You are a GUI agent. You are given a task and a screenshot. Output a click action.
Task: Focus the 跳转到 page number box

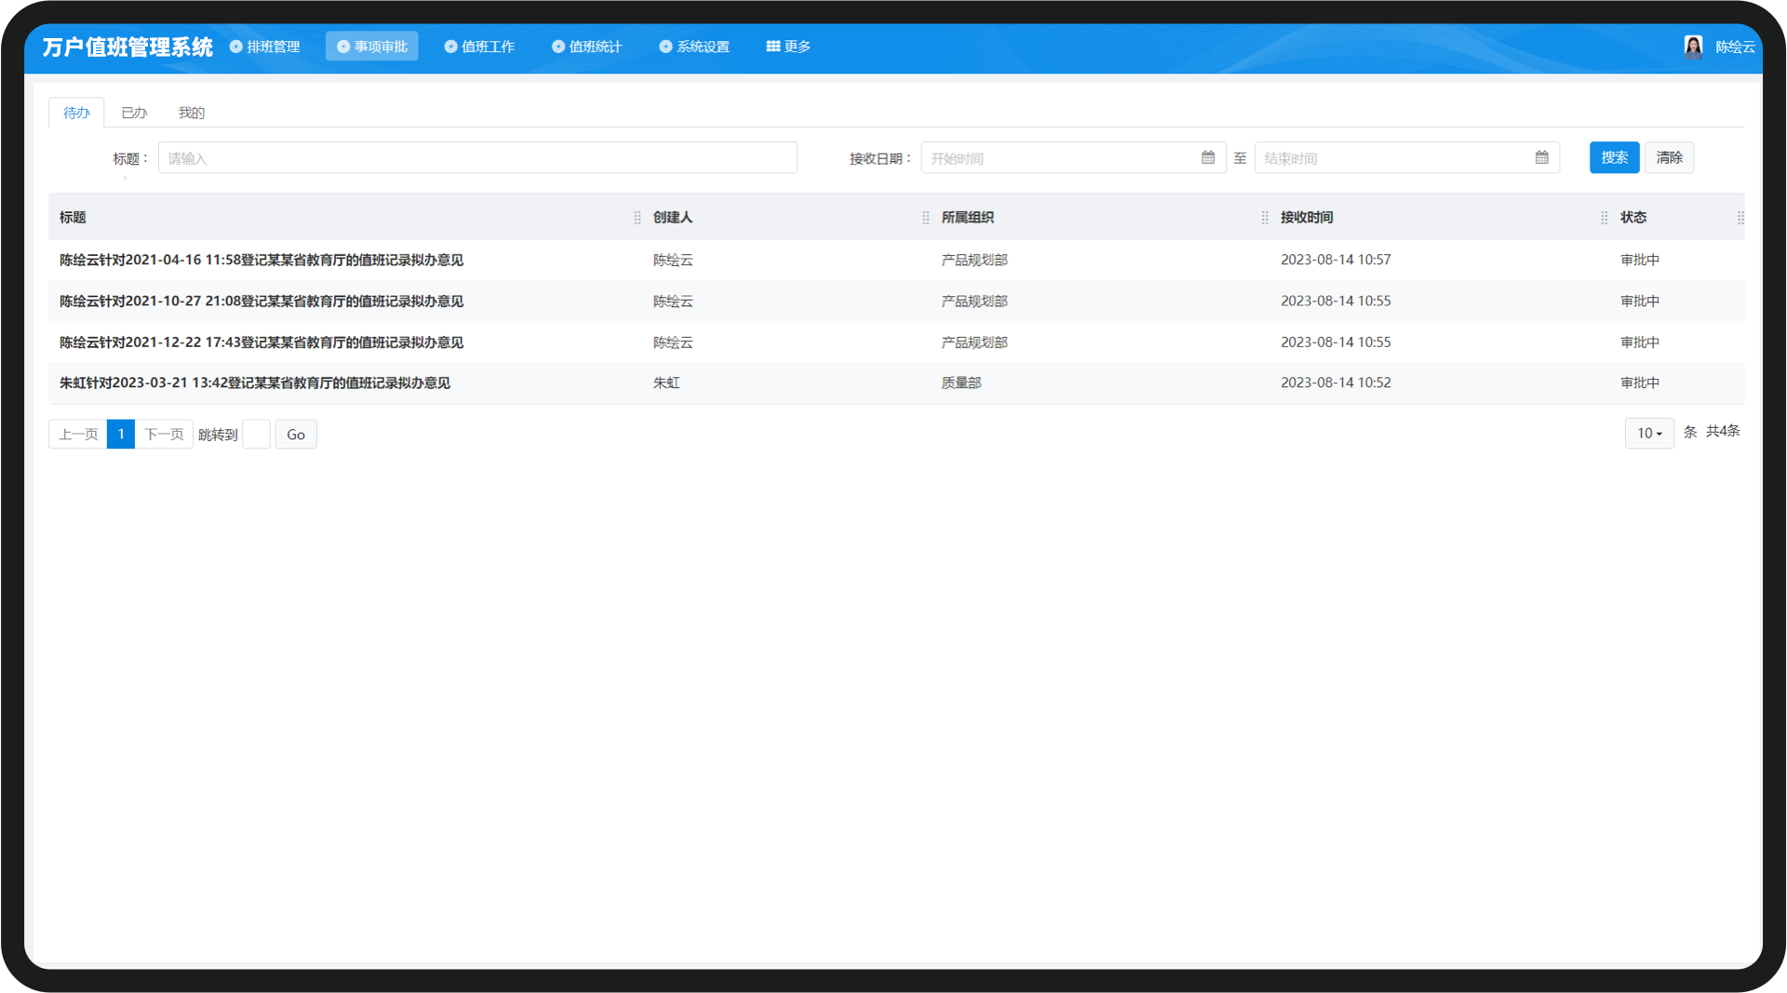coord(256,434)
